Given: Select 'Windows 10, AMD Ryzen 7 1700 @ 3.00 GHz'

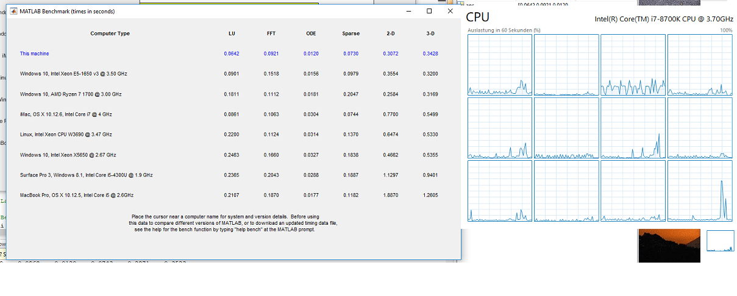Looking at the screenshot, I should click(71, 94).
